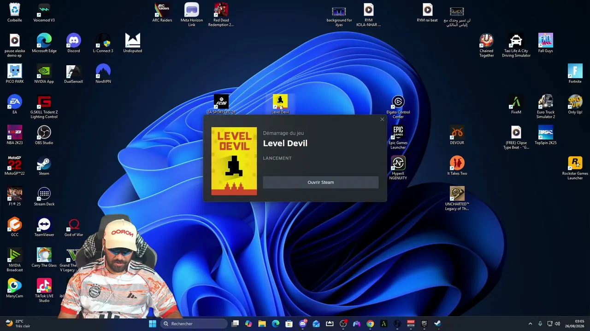This screenshot has width=590, height=331.
Task: Open the Voicemod V3 desktop shortcut
Action: (x=44, y=13)
